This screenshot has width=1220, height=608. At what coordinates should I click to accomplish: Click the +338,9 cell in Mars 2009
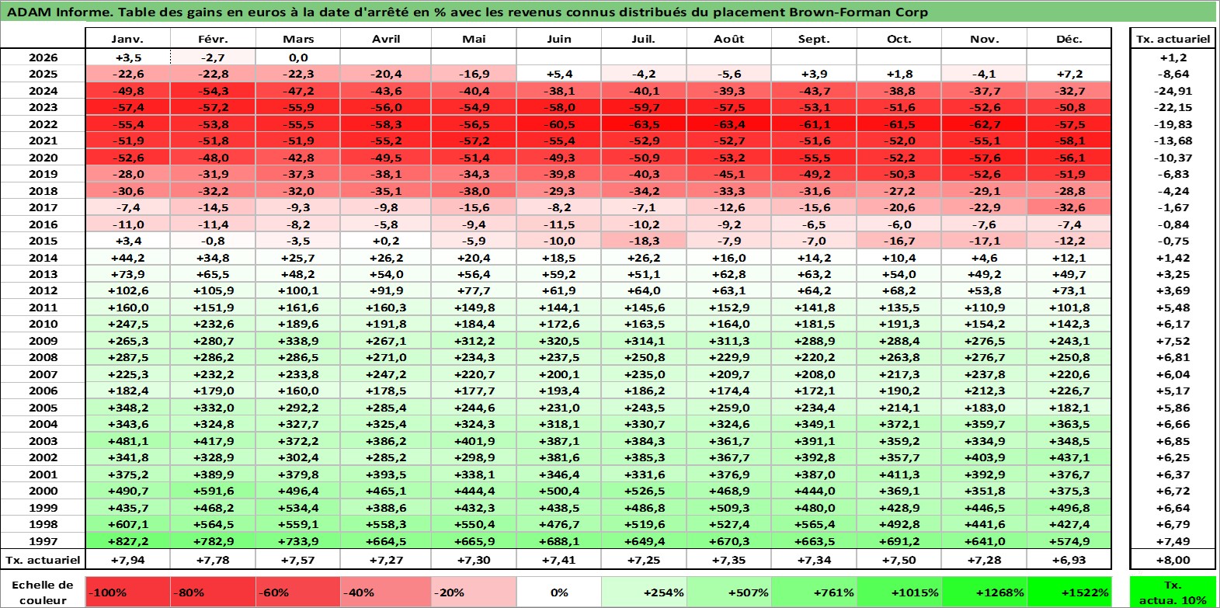(x=298, y=341)
